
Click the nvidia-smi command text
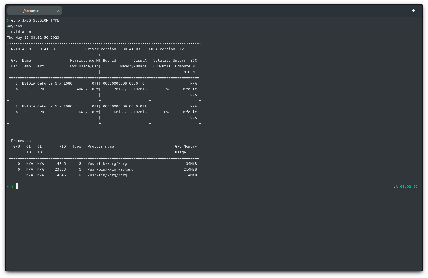point(22,32)
